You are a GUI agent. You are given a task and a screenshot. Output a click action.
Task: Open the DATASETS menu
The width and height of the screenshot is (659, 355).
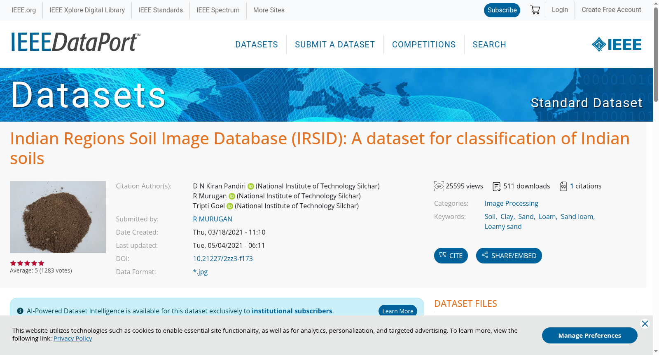point(257,45)
